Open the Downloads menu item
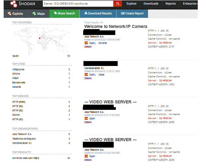Viewport: 199px width, 162px height. [x=151, y=4]
